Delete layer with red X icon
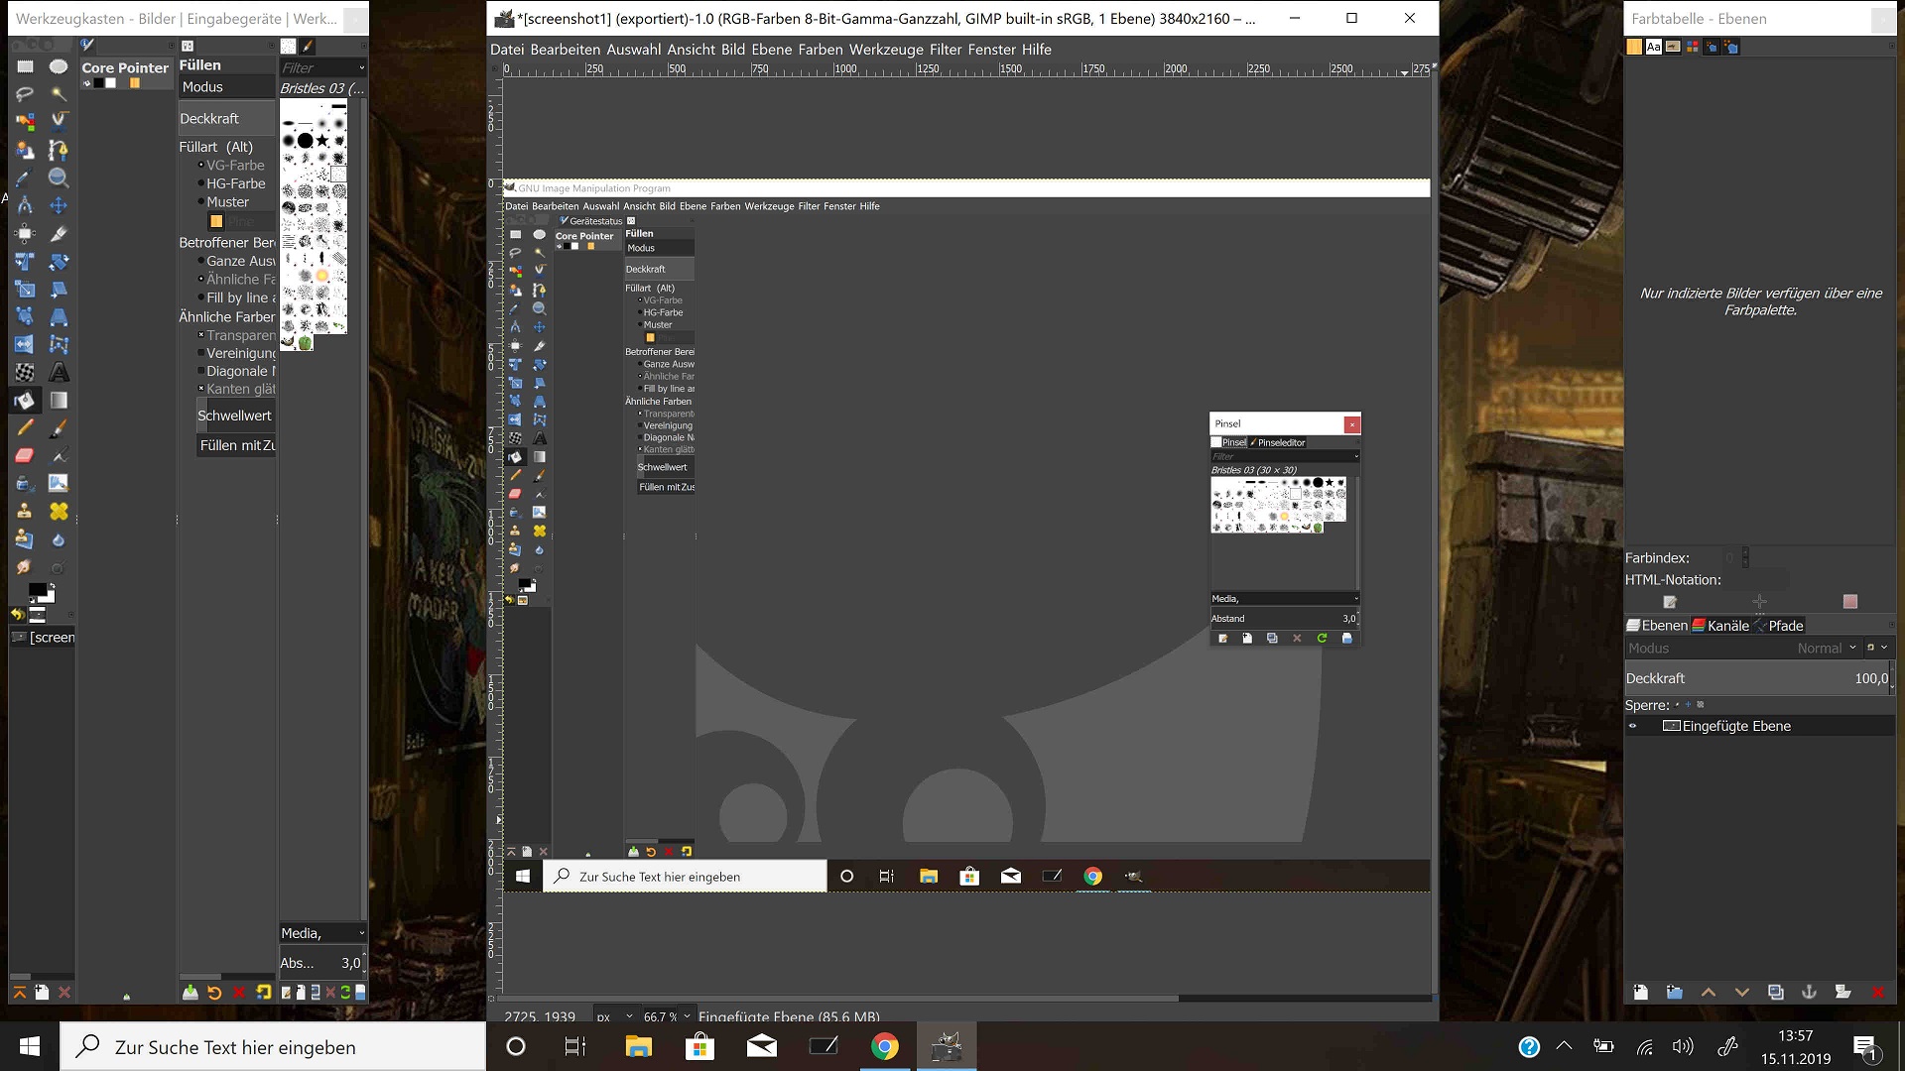The height and width of the screenshot is (1071, 1905). point(1877,992)
